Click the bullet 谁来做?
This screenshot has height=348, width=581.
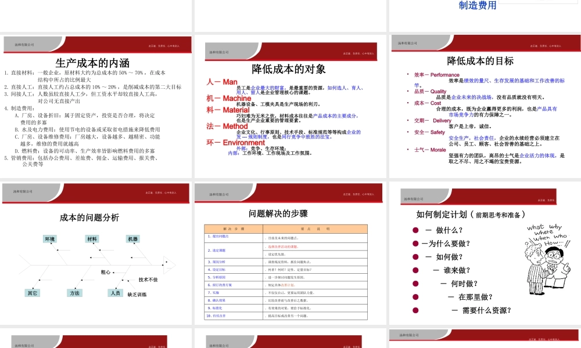coord(451,270)
